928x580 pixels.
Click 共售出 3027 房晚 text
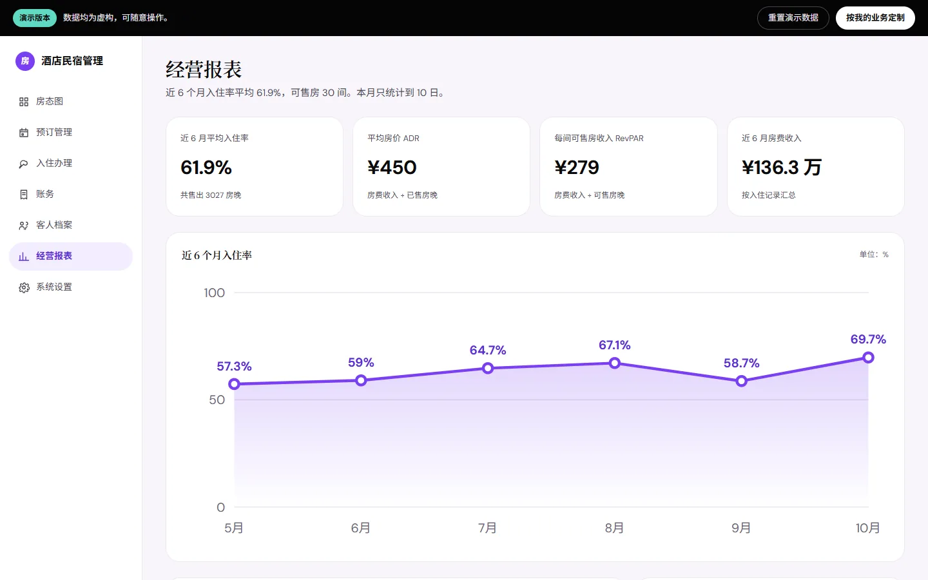(x=211, y=195)
